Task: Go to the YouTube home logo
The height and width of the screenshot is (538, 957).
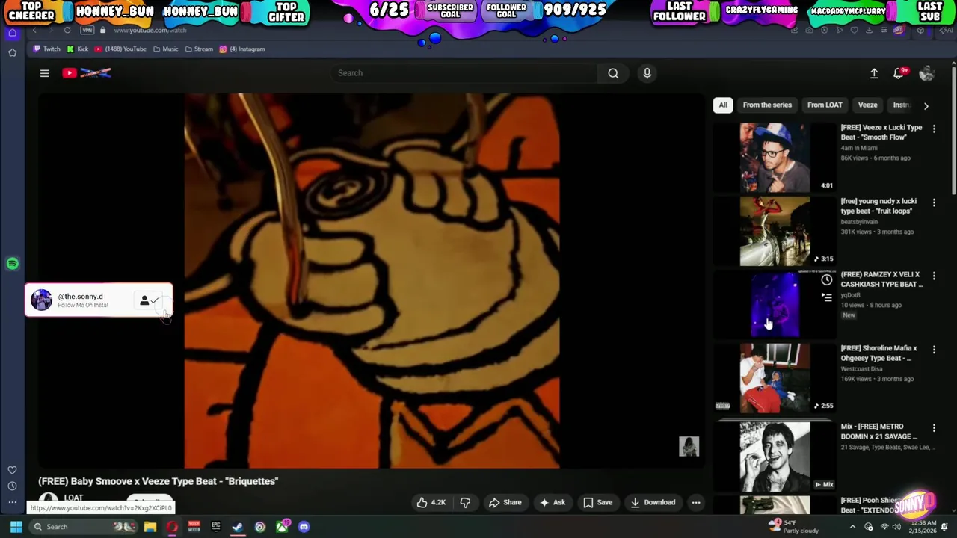Action: click(x=87, y=72)
